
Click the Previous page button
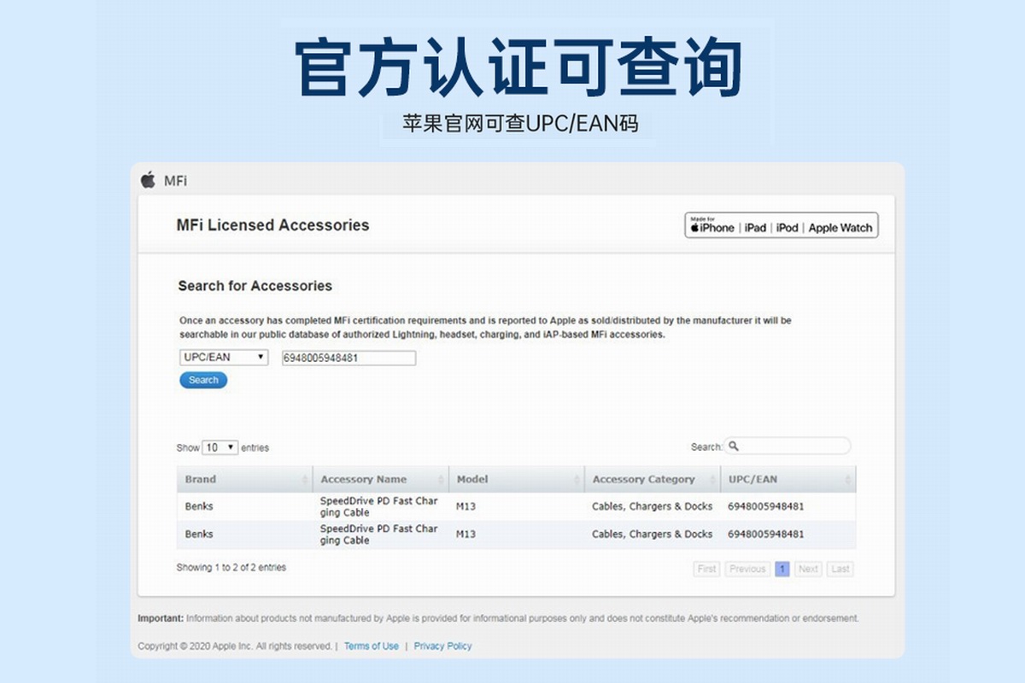[747, 569]
